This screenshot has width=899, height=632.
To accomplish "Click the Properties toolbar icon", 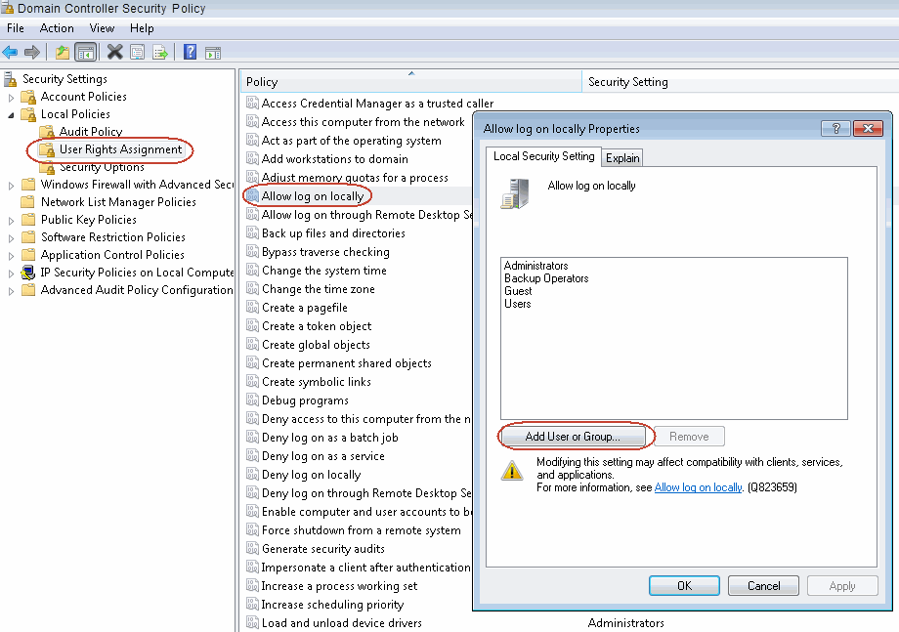I will pyautogui.click(x=138, y=53).
